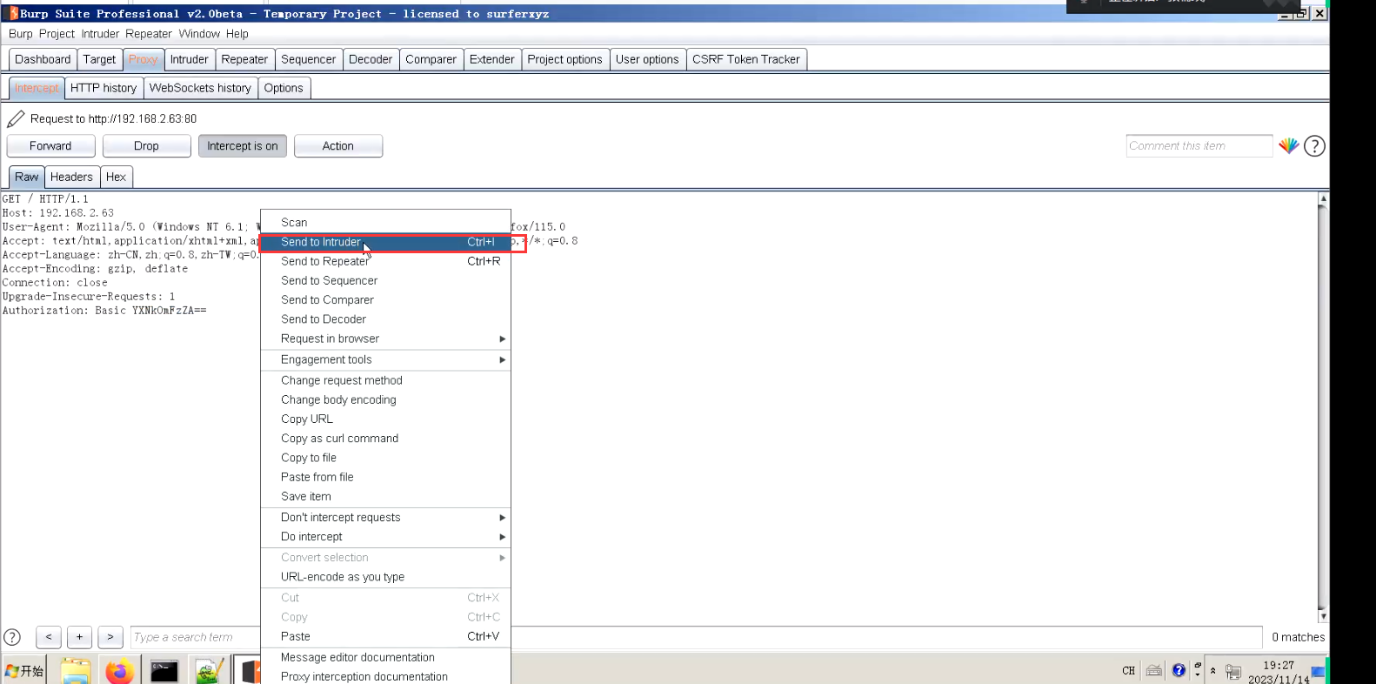Expand Don't intercept requests submenu

coord(385,517)
